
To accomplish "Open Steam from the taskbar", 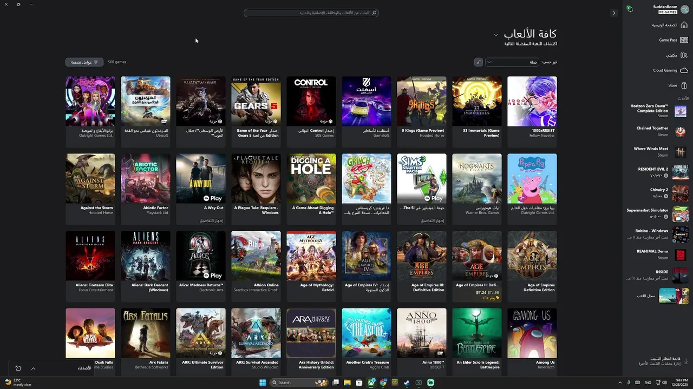I will [x=407, y=383].
